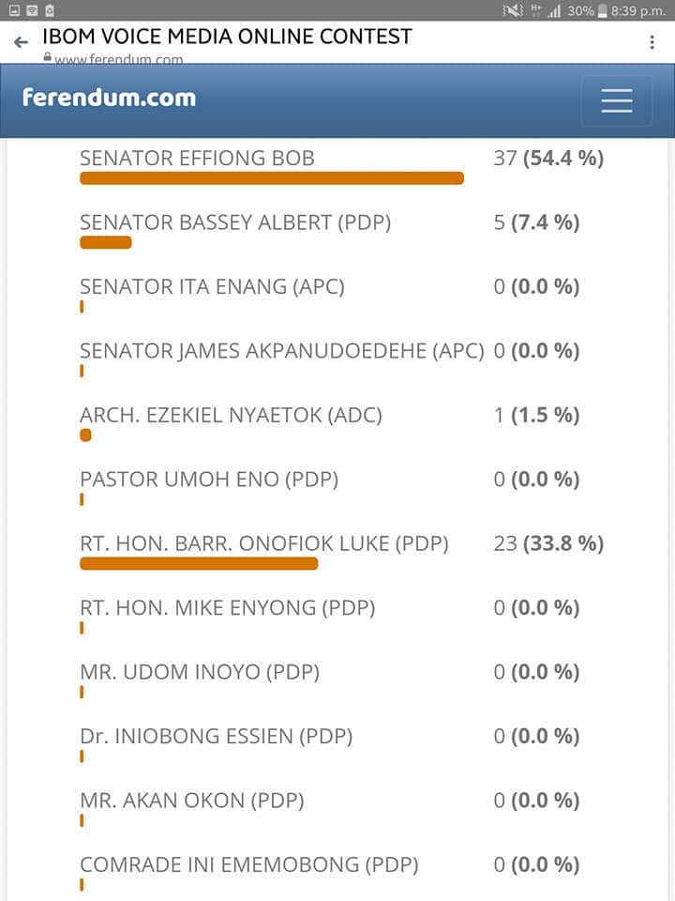Open the three-dot overflow menu
Image resolution: width=675 pixels, height=901 pixels.
(652, 42)
